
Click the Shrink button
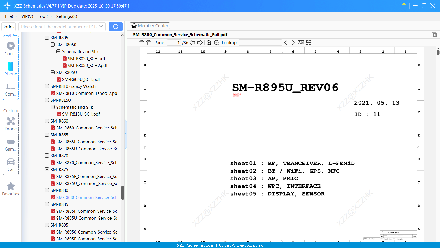pyautogui.click(x=8, y=27)
